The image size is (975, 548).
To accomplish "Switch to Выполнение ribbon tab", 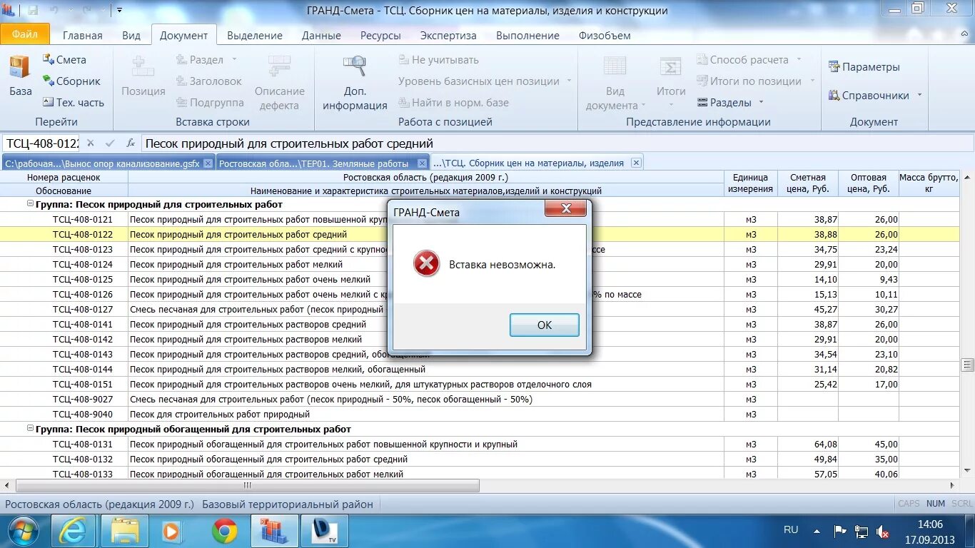I will click(527, 35).
